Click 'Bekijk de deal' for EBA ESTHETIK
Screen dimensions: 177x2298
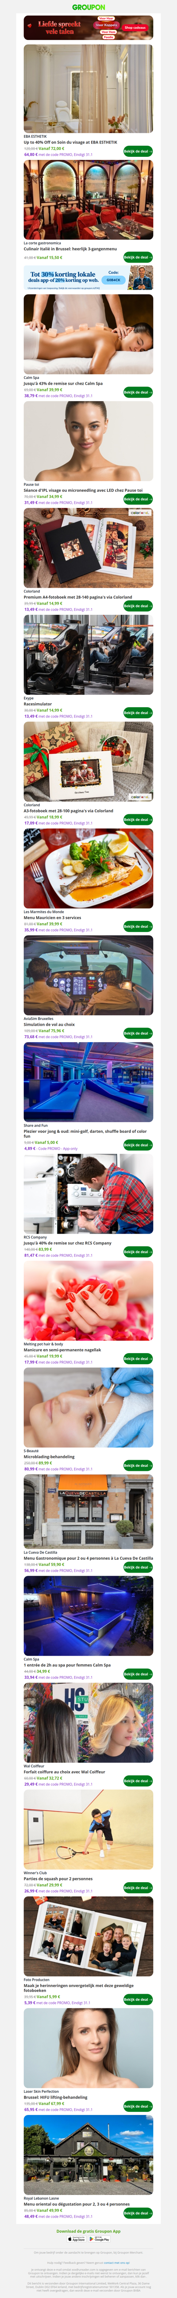pyautogui.click(x=138, y=151)
